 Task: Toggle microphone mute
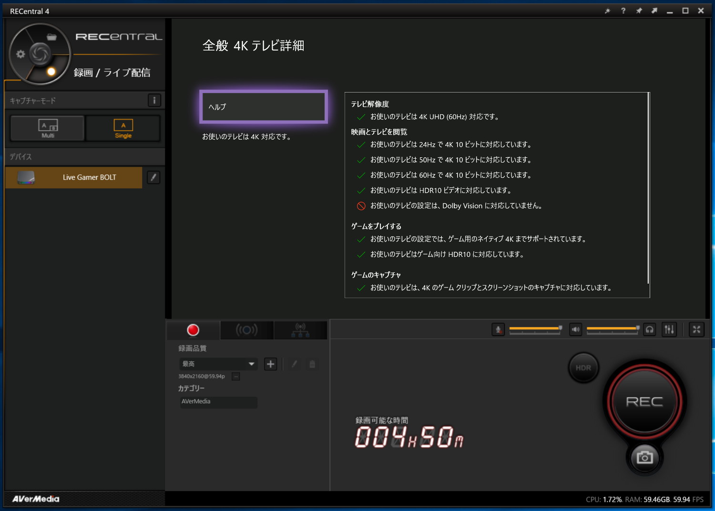point(498,329)
